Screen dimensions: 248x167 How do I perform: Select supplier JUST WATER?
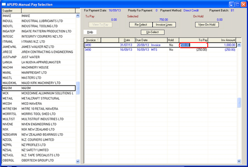tap(38, 57)
